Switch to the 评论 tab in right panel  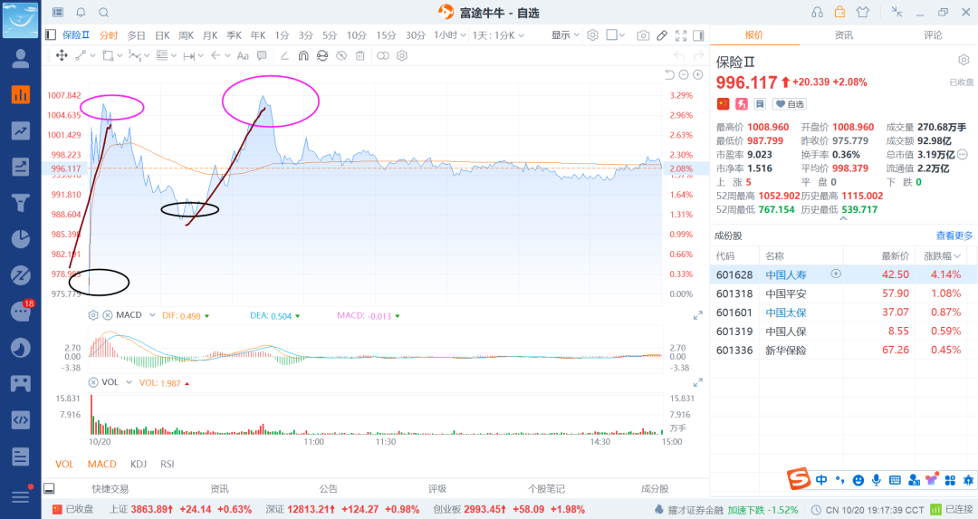933,35
